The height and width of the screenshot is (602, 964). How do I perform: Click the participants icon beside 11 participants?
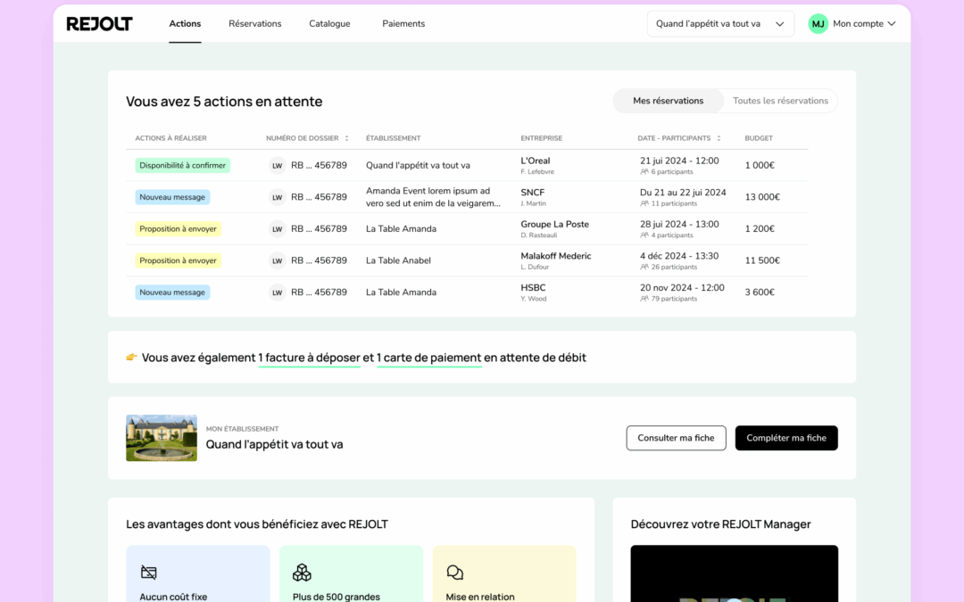(x=644, y=203)
